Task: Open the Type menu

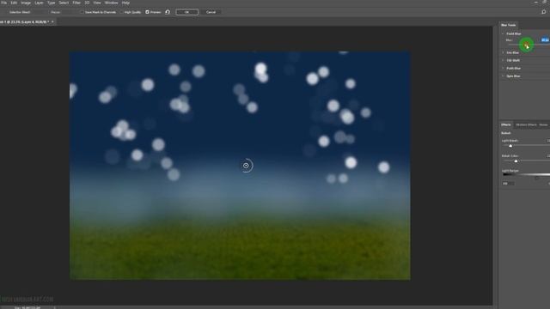Action: (x=52, y=3)
